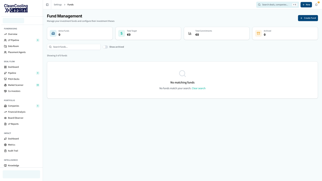Go to Pitch Decks section
This screenshot has width=322, height=181.
point(13,79)
